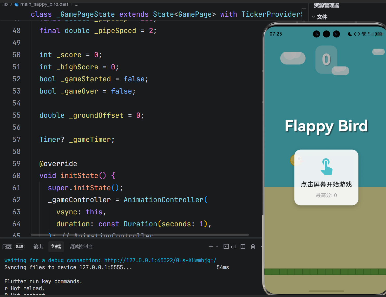Select the 终端 panel tab

(56, 246)
